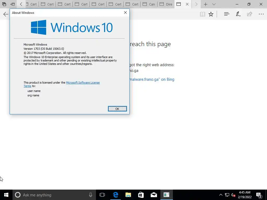Open the clock showing 4:45 AM
The width and height of the screenshot is (267, 200).
(x=245, y=195)
